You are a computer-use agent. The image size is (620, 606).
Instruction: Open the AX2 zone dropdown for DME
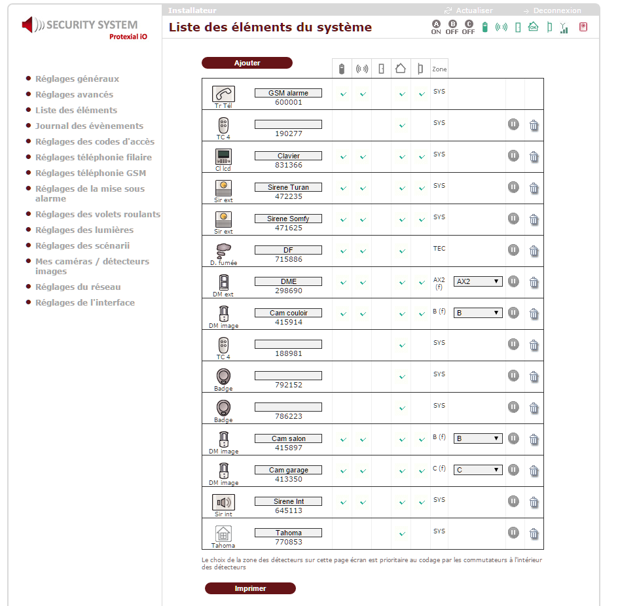[478, 281]
